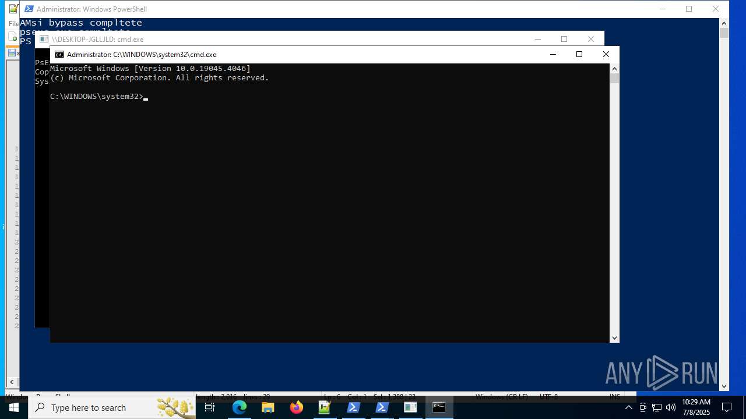Click the taskbar search box
The height and width of the screenshot is (419, 746).
(x=112, y=407)
